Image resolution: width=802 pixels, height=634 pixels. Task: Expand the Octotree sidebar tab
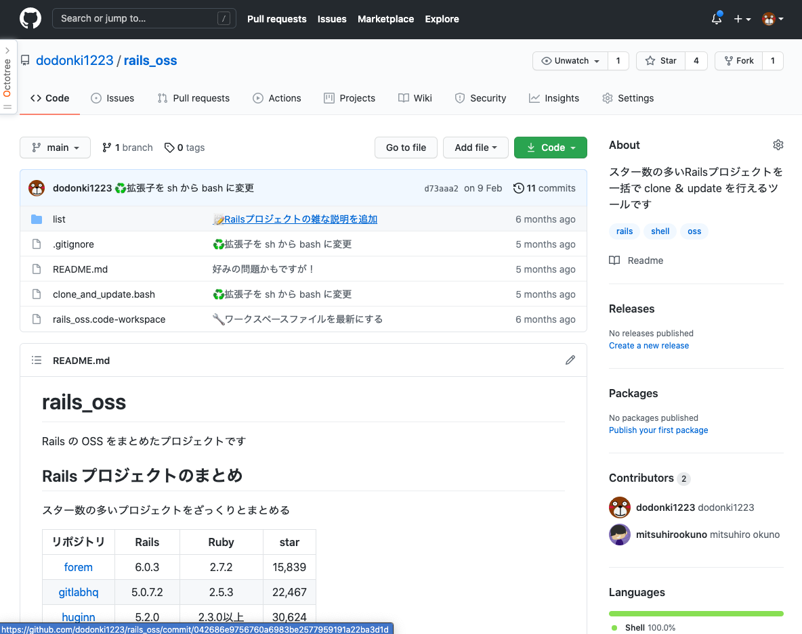(x=7, y=77)
